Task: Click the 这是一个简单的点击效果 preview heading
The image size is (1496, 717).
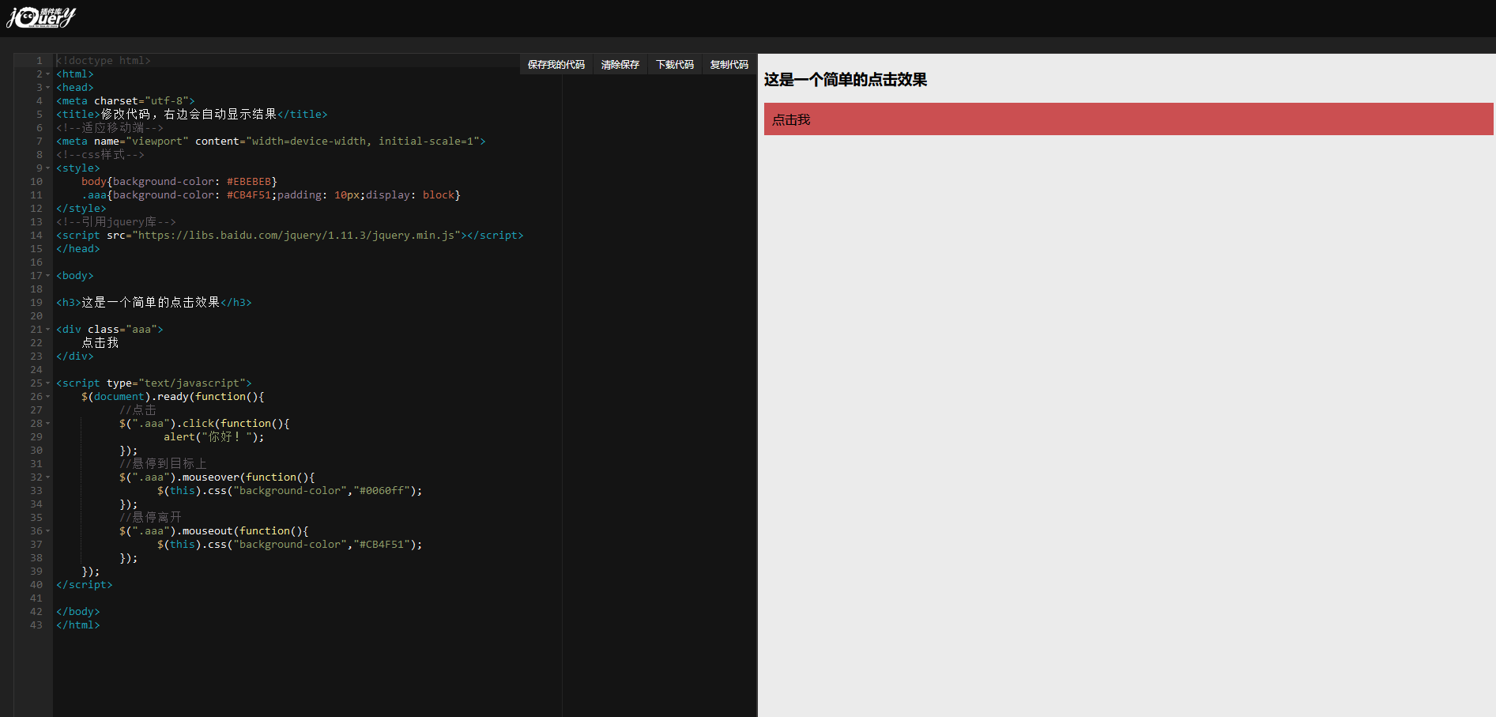Action: click(x=846, y=80)
